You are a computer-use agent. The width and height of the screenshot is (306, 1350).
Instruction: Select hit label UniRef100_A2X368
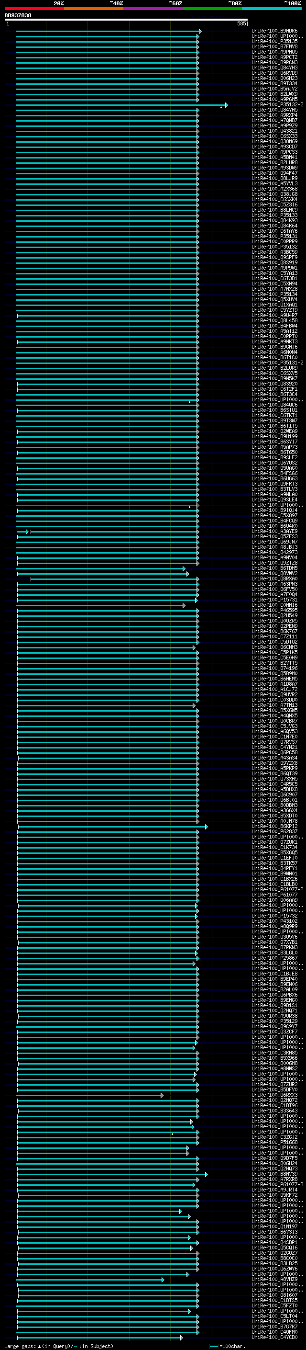274,189
